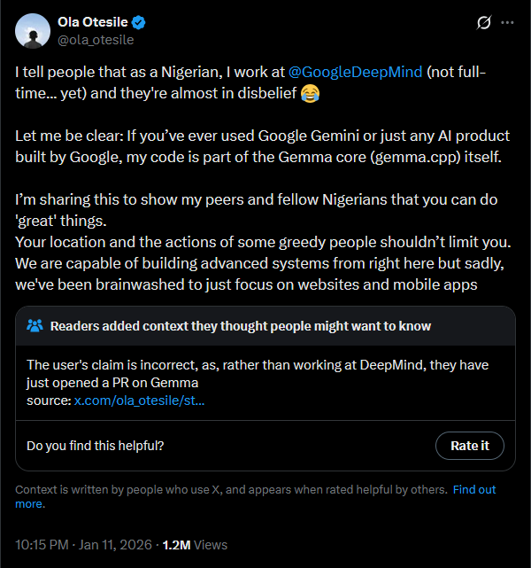Open the Grok explain-post icon
This screenshot has height=568, width=531.
tap(484, 23)
